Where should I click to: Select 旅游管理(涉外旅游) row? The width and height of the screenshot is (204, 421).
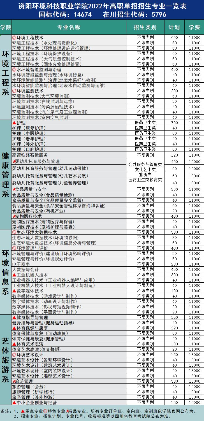click(69, 397)
